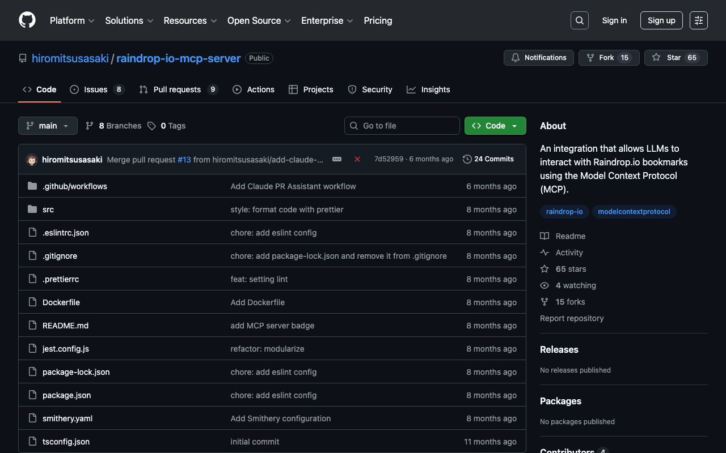Image resolution: width=726 pixels, height=453 pixels.
Task: Open appearance settings icon in header
Action: coord(698,20)
